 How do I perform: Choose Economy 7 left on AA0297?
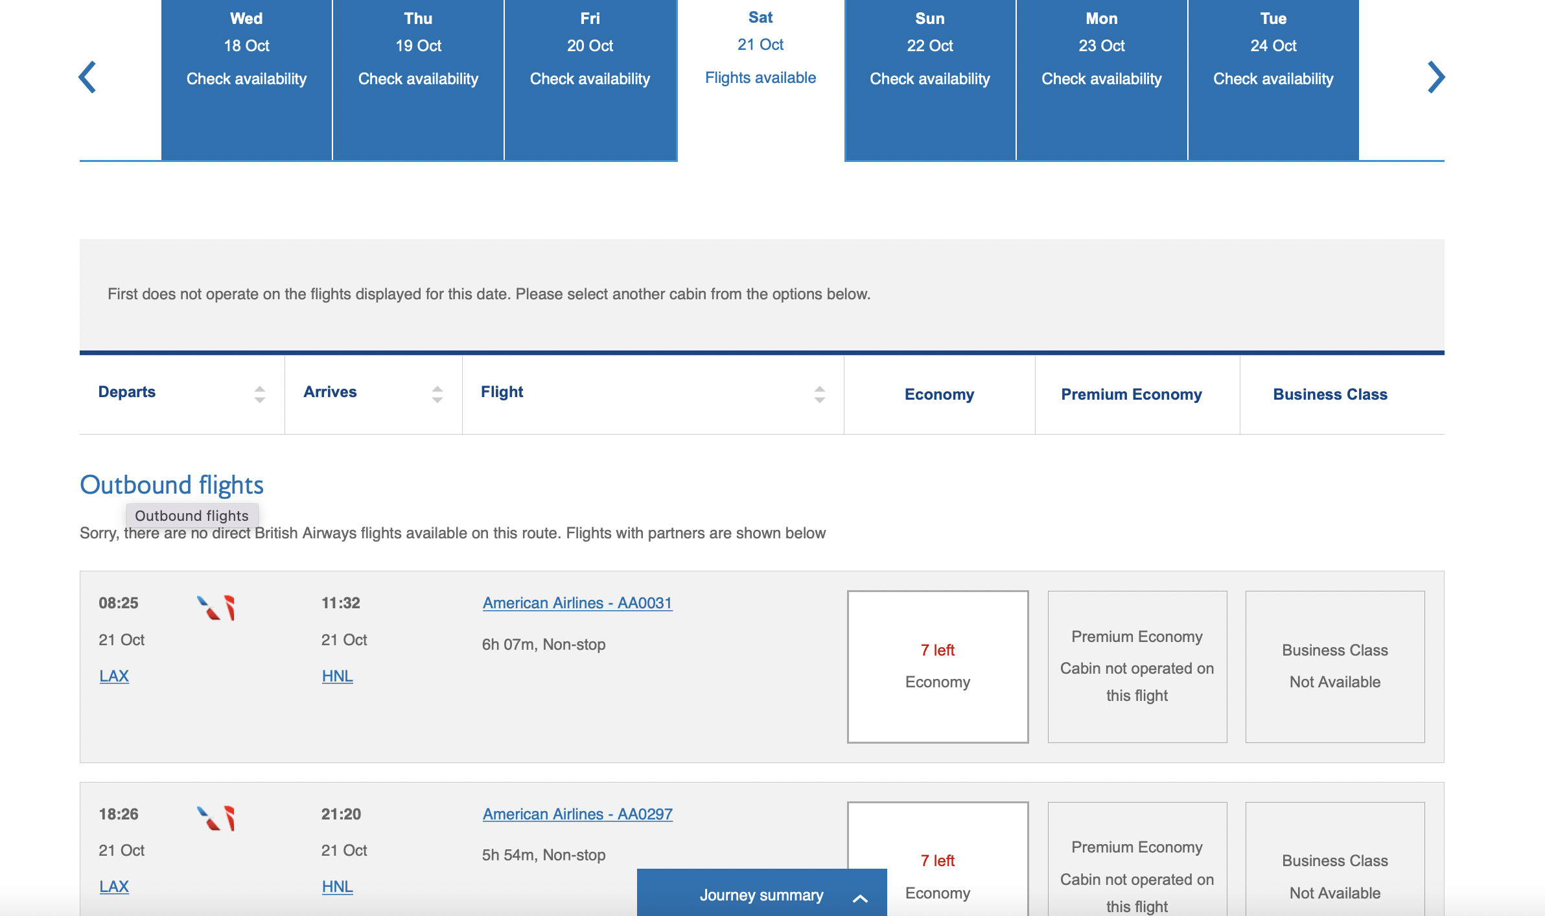(x=938, y=859)
